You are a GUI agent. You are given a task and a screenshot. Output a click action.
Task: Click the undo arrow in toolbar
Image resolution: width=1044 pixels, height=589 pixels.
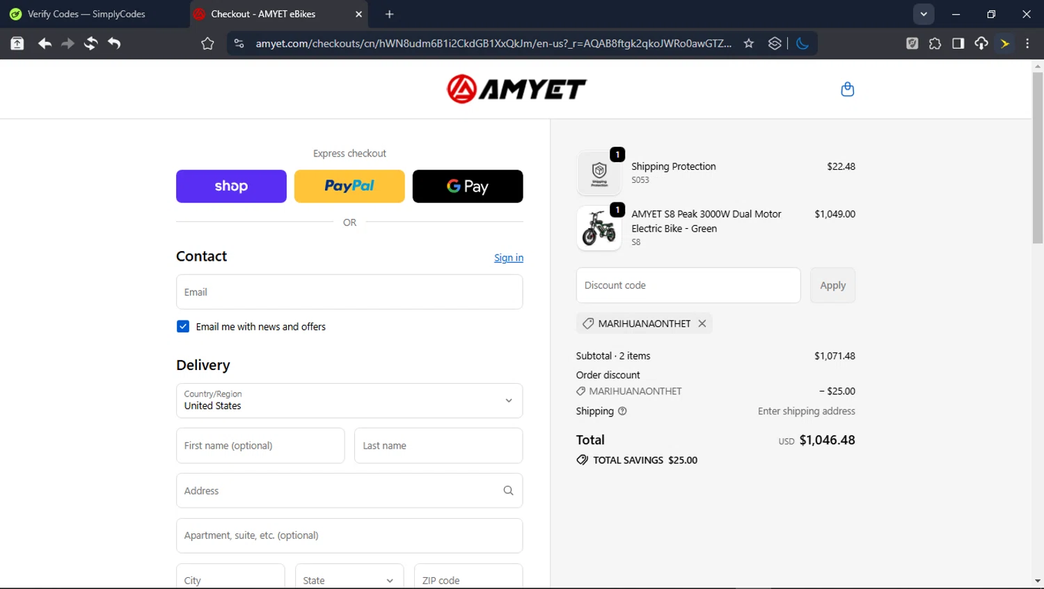114,44
